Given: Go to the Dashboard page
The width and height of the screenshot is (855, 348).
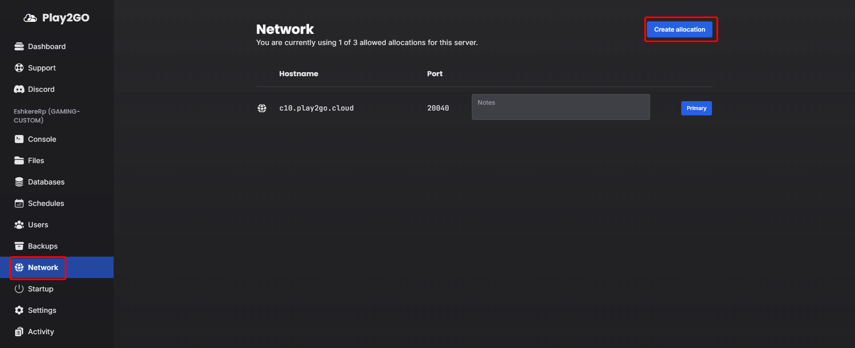Looking at the screenshot, I should pyautogui.click(x=46, y=46).
